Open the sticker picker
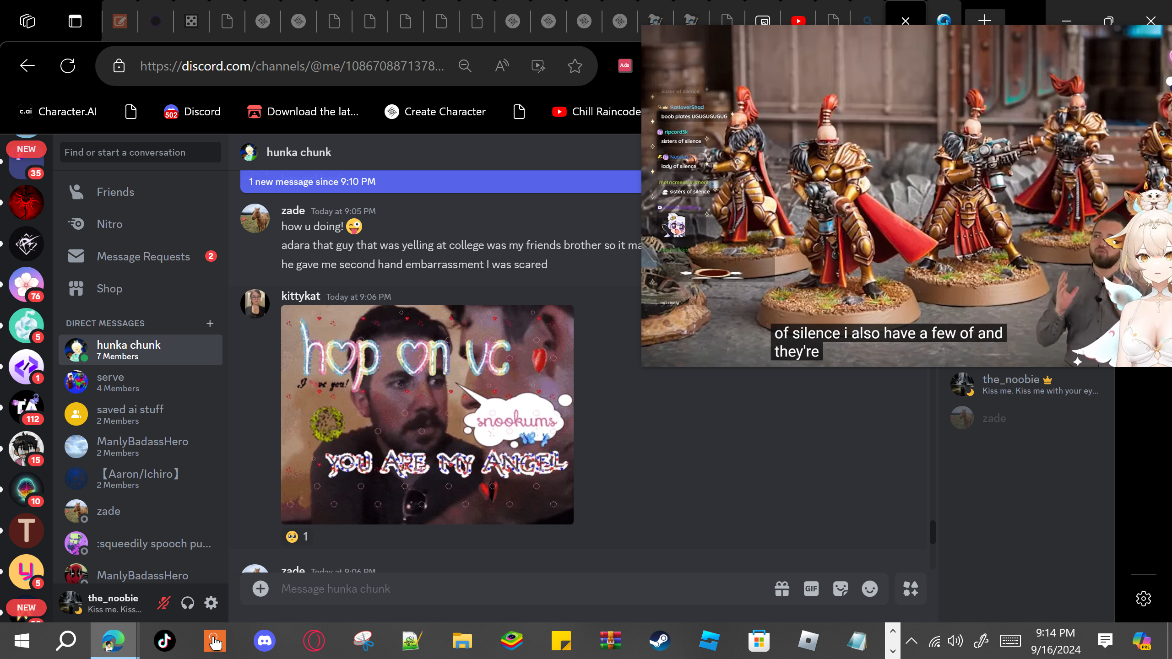The width and height of the screenshot is (1172, 659). pyautogui.click(x=841, y=589)
